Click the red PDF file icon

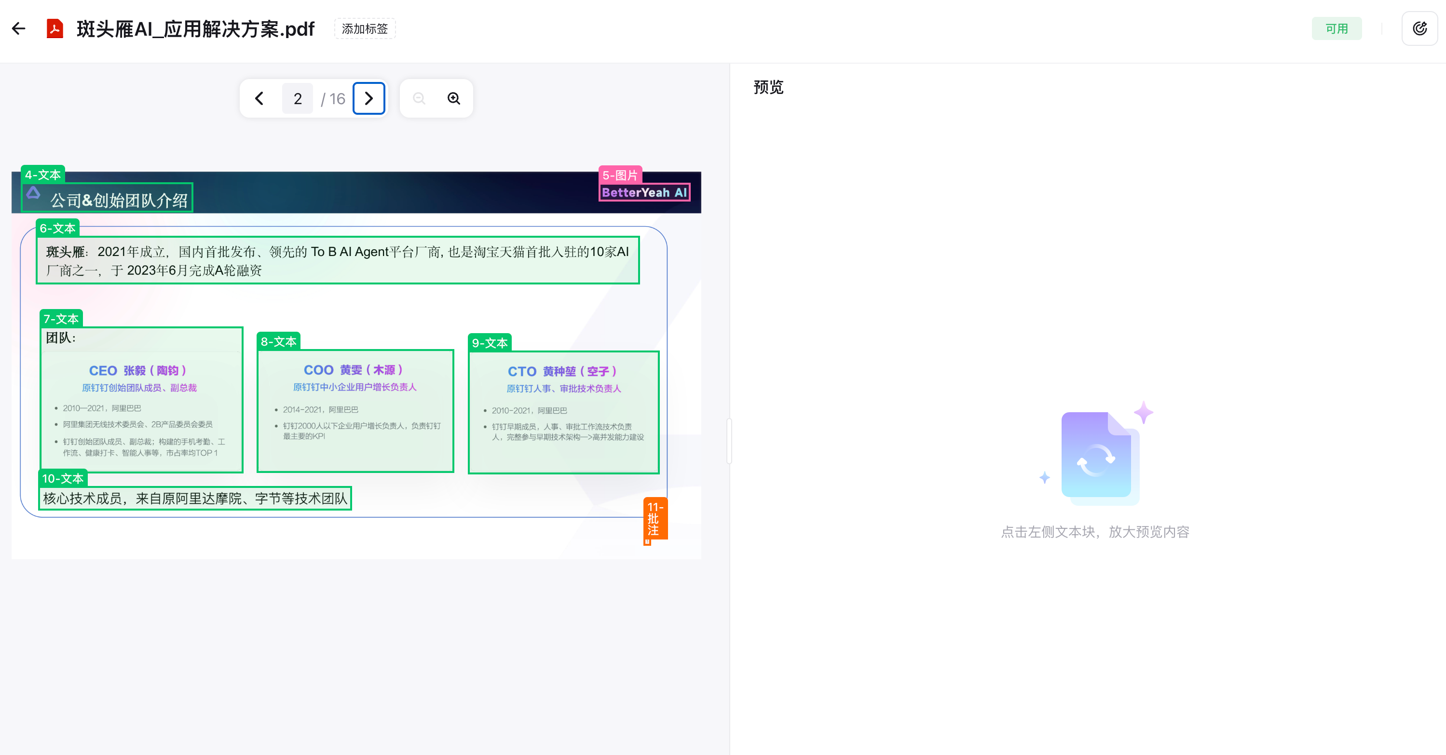(x=55, y=28)
